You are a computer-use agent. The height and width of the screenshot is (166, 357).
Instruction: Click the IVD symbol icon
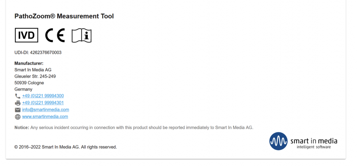pyautogui.click(x=26, y=35)
